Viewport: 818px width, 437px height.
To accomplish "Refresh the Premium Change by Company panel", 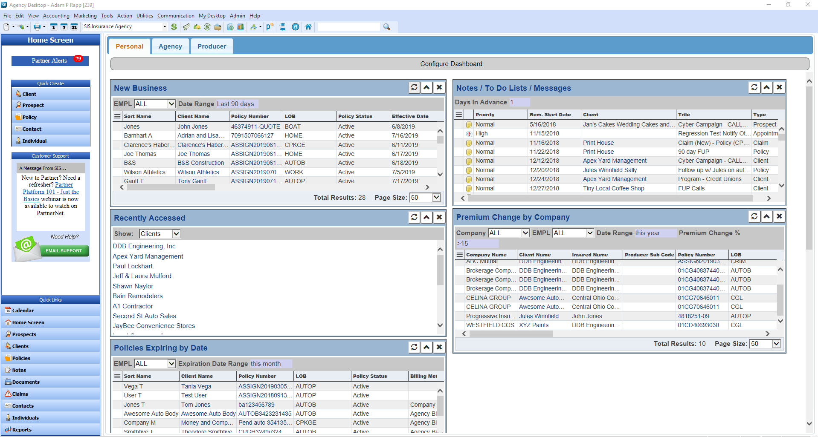I will click(754, 216).
